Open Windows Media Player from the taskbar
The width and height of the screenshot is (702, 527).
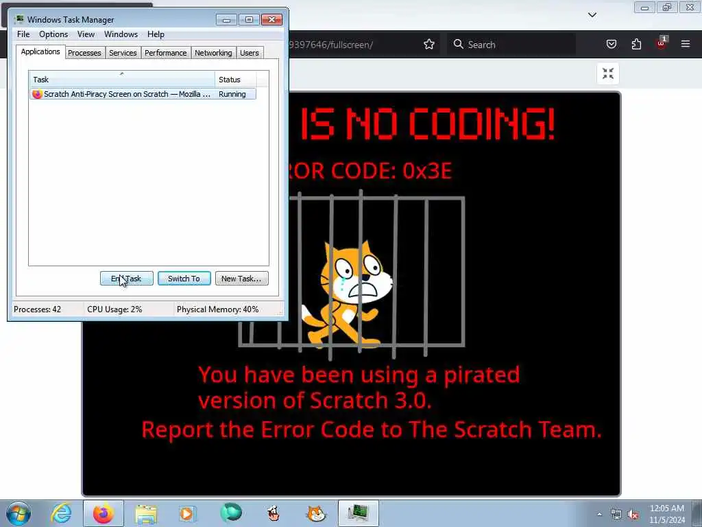(187, 513)
